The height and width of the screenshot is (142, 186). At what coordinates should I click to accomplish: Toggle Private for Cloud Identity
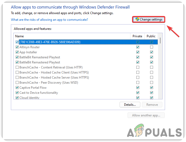click(138, 98)
